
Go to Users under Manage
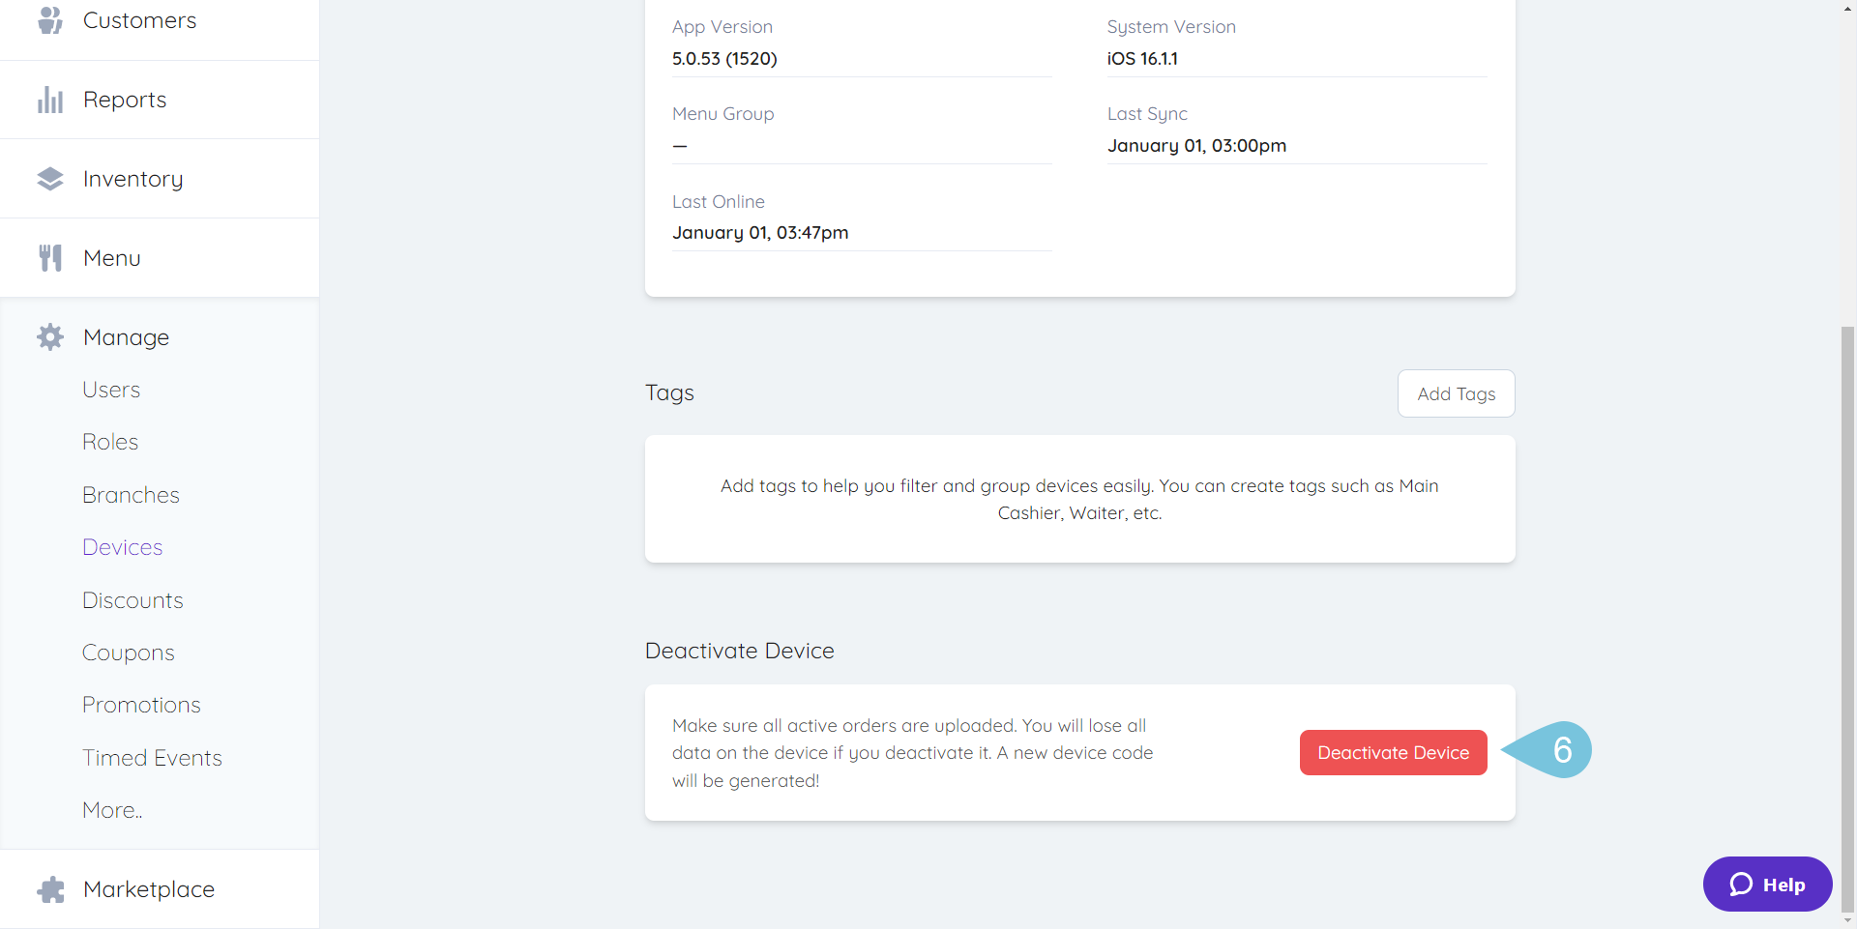click(x=111, y=390)
